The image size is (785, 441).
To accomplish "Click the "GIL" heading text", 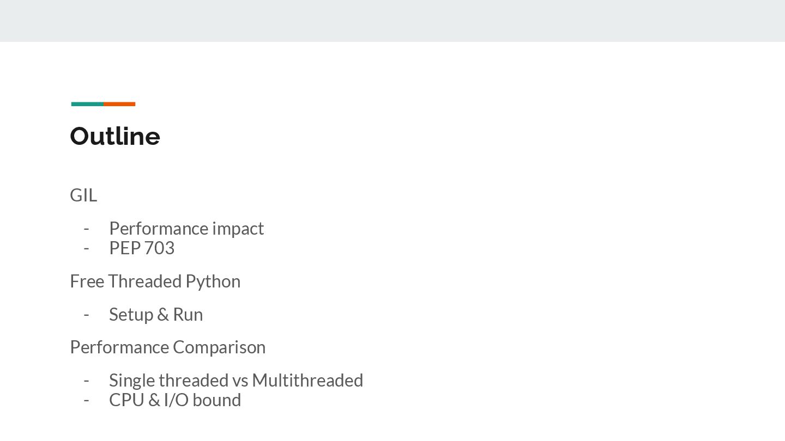I will coord(83,195).
